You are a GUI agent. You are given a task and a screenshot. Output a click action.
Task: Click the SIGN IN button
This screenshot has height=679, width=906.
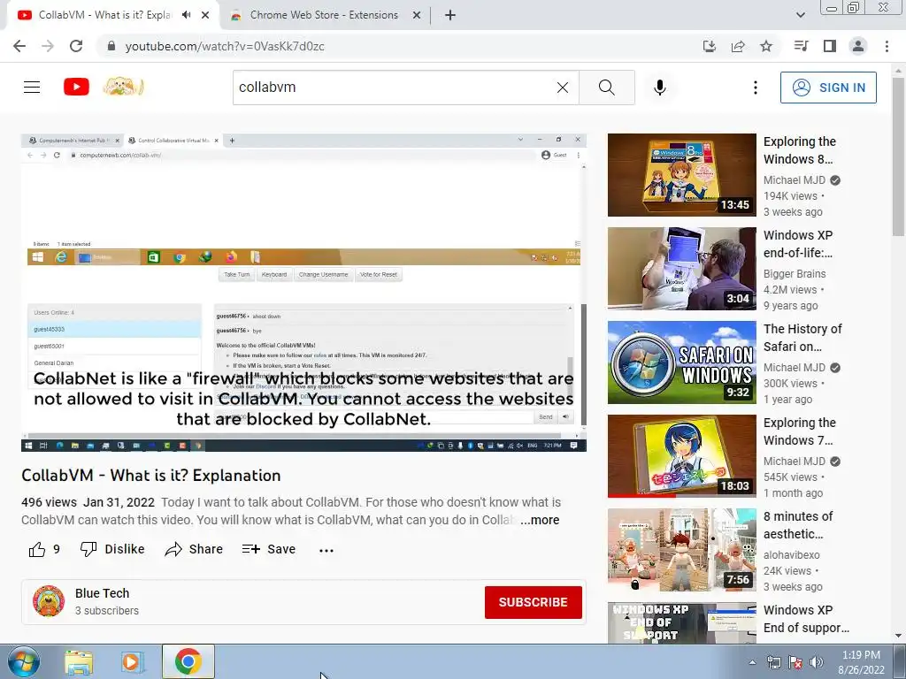tap(828, 88)
